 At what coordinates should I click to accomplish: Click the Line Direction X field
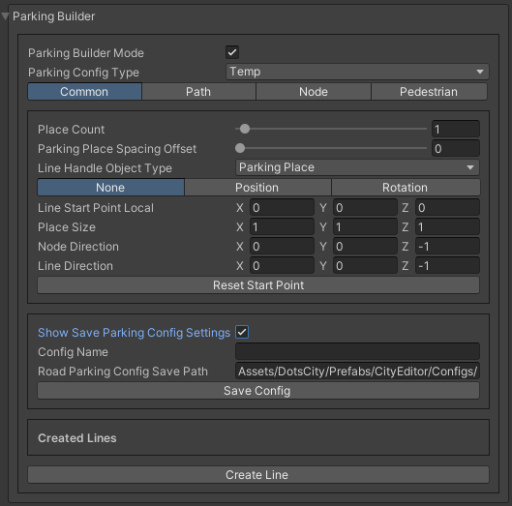point(282,265)
